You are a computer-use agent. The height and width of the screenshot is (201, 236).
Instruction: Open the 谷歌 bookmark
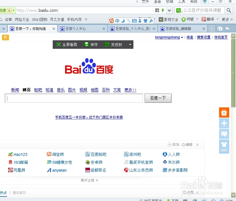click(x=8, y=19)
